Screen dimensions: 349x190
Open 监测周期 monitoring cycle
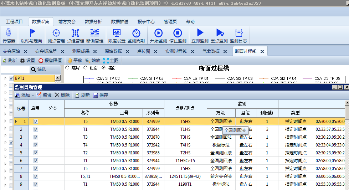tap(136, 36)
